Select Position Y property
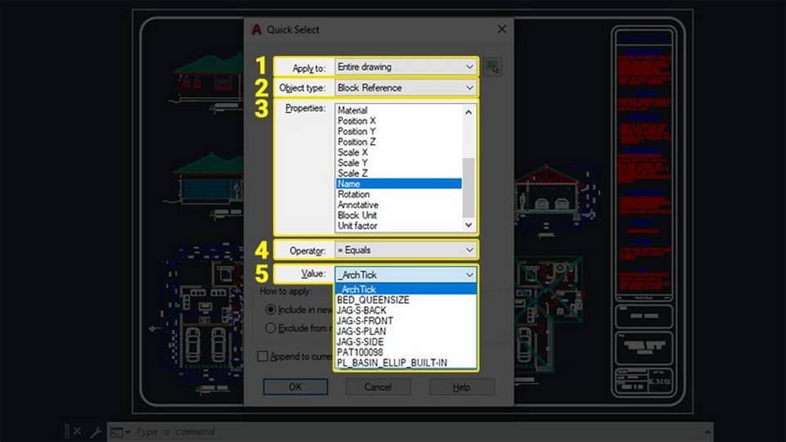This screenshot has height=442, width=786. point(399,131)
